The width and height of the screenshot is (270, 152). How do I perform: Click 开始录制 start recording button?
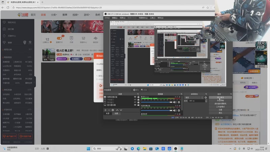[220, 100]
